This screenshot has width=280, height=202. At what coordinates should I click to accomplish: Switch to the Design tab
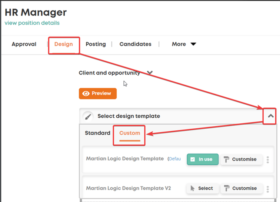point(63,44)
